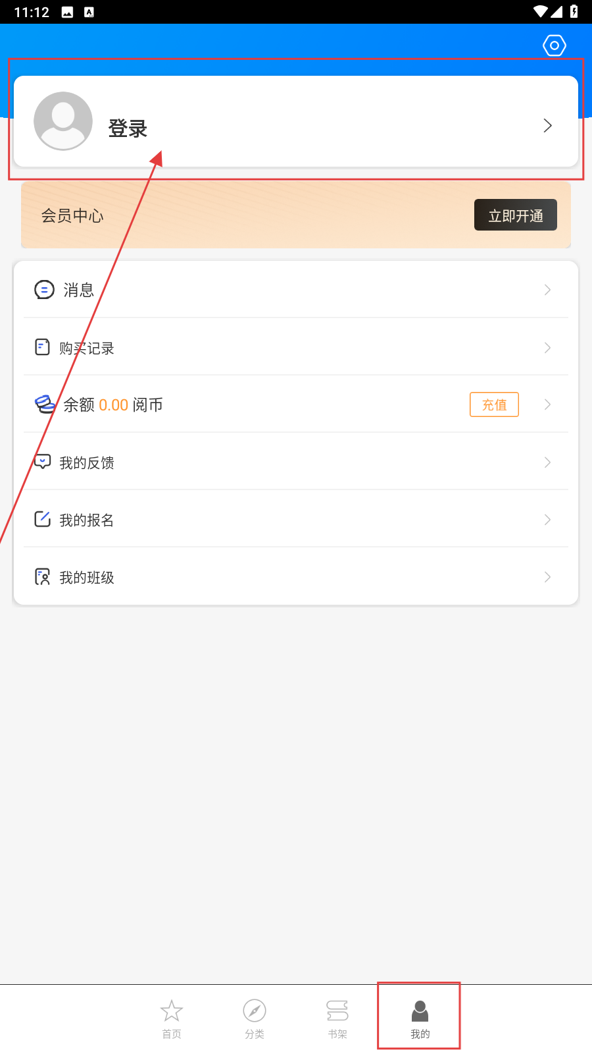Click the 我的班级 class icon
592x1054 pixels.
click(43, 577)
